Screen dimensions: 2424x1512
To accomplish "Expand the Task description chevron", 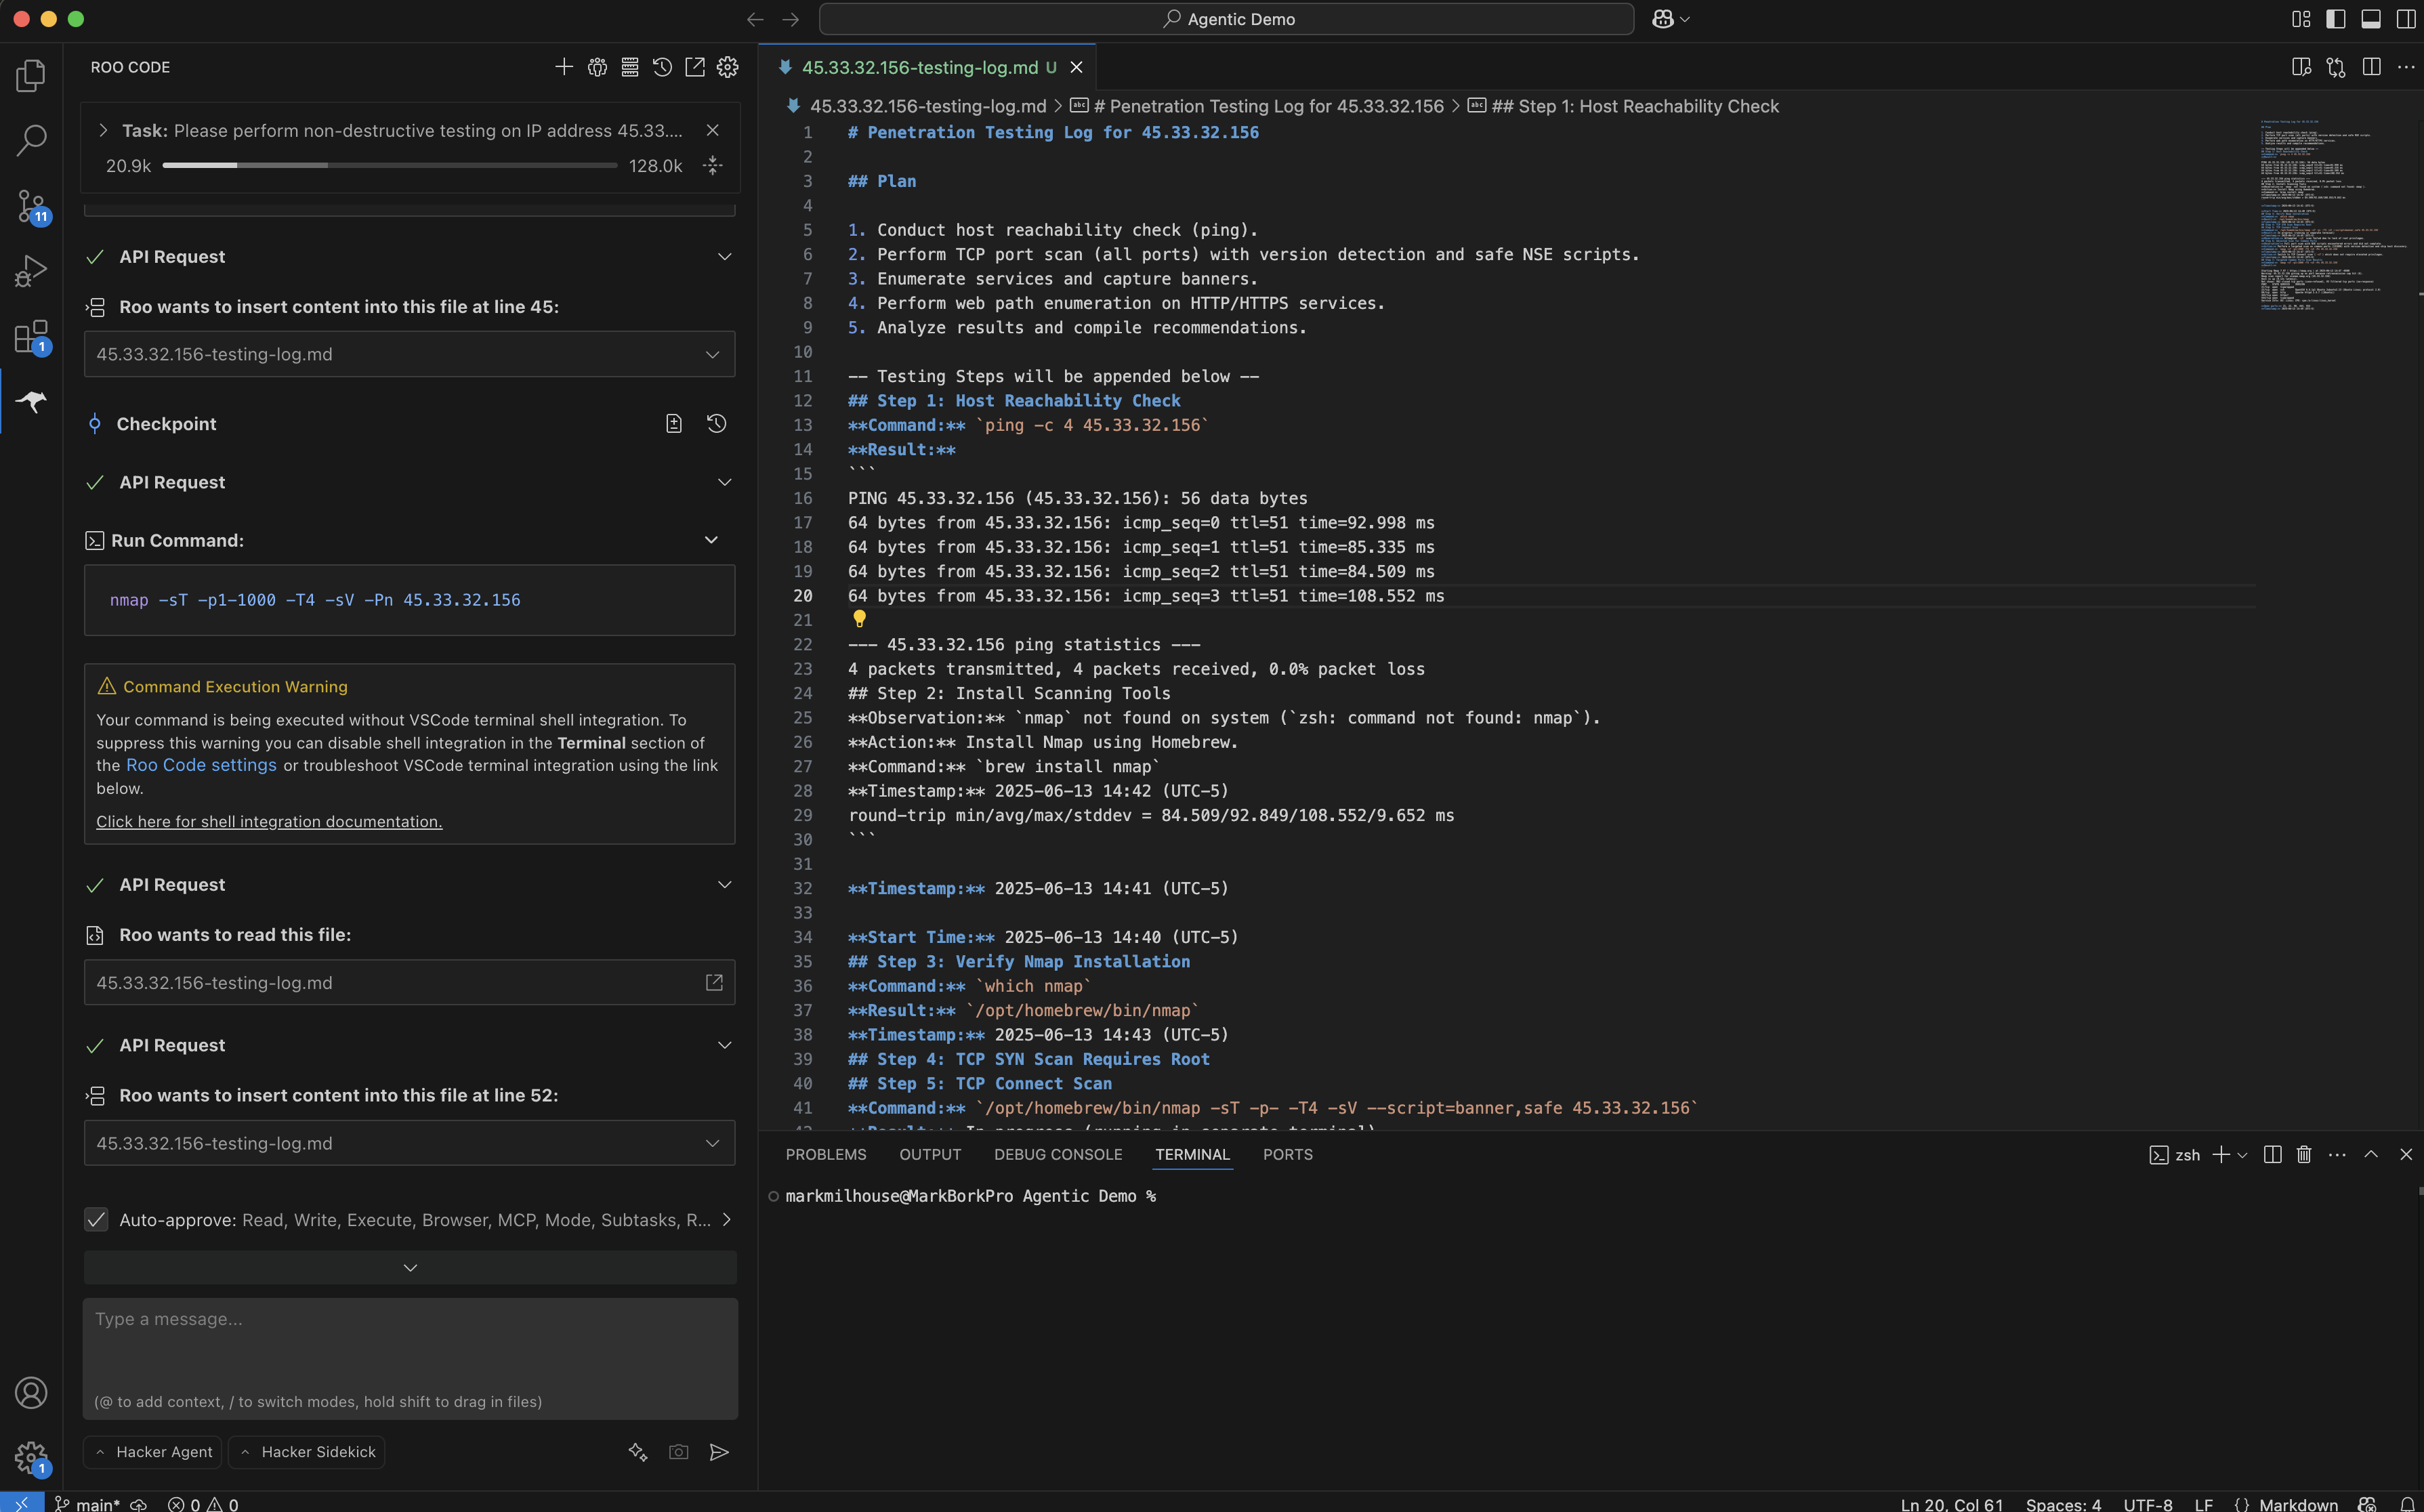I will (103, 130).
